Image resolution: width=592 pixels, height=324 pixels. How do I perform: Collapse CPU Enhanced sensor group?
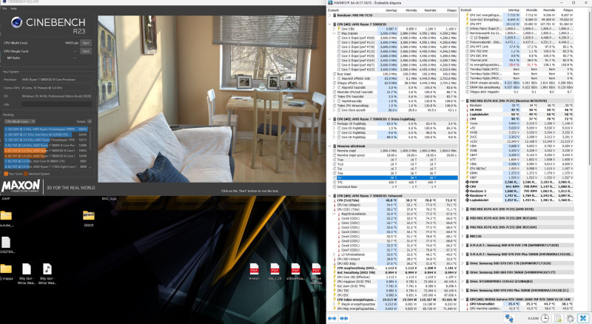[x=330, y=195]
